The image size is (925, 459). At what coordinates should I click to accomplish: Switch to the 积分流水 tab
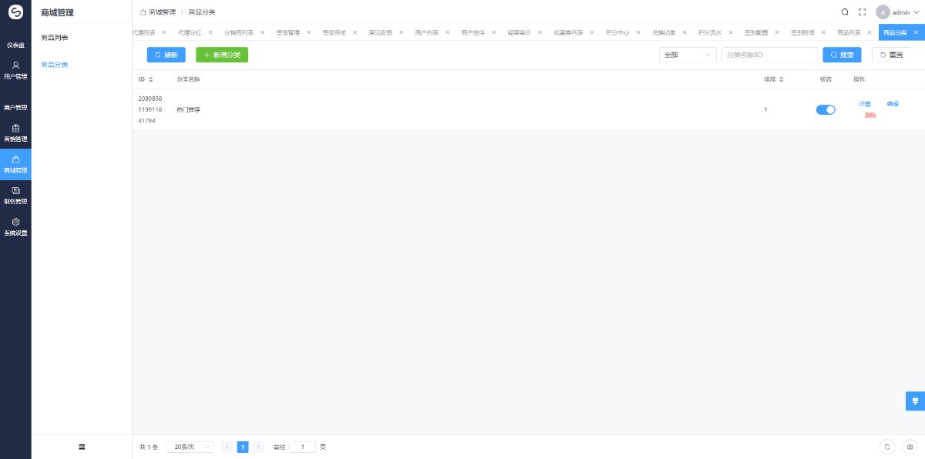pyautogui.click(x=710, y=32)
